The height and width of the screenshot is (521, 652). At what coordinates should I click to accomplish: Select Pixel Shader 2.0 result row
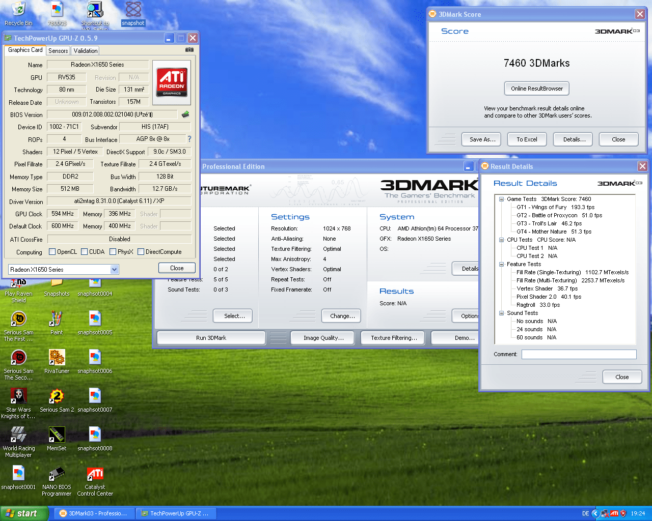(x=549, y=297)
